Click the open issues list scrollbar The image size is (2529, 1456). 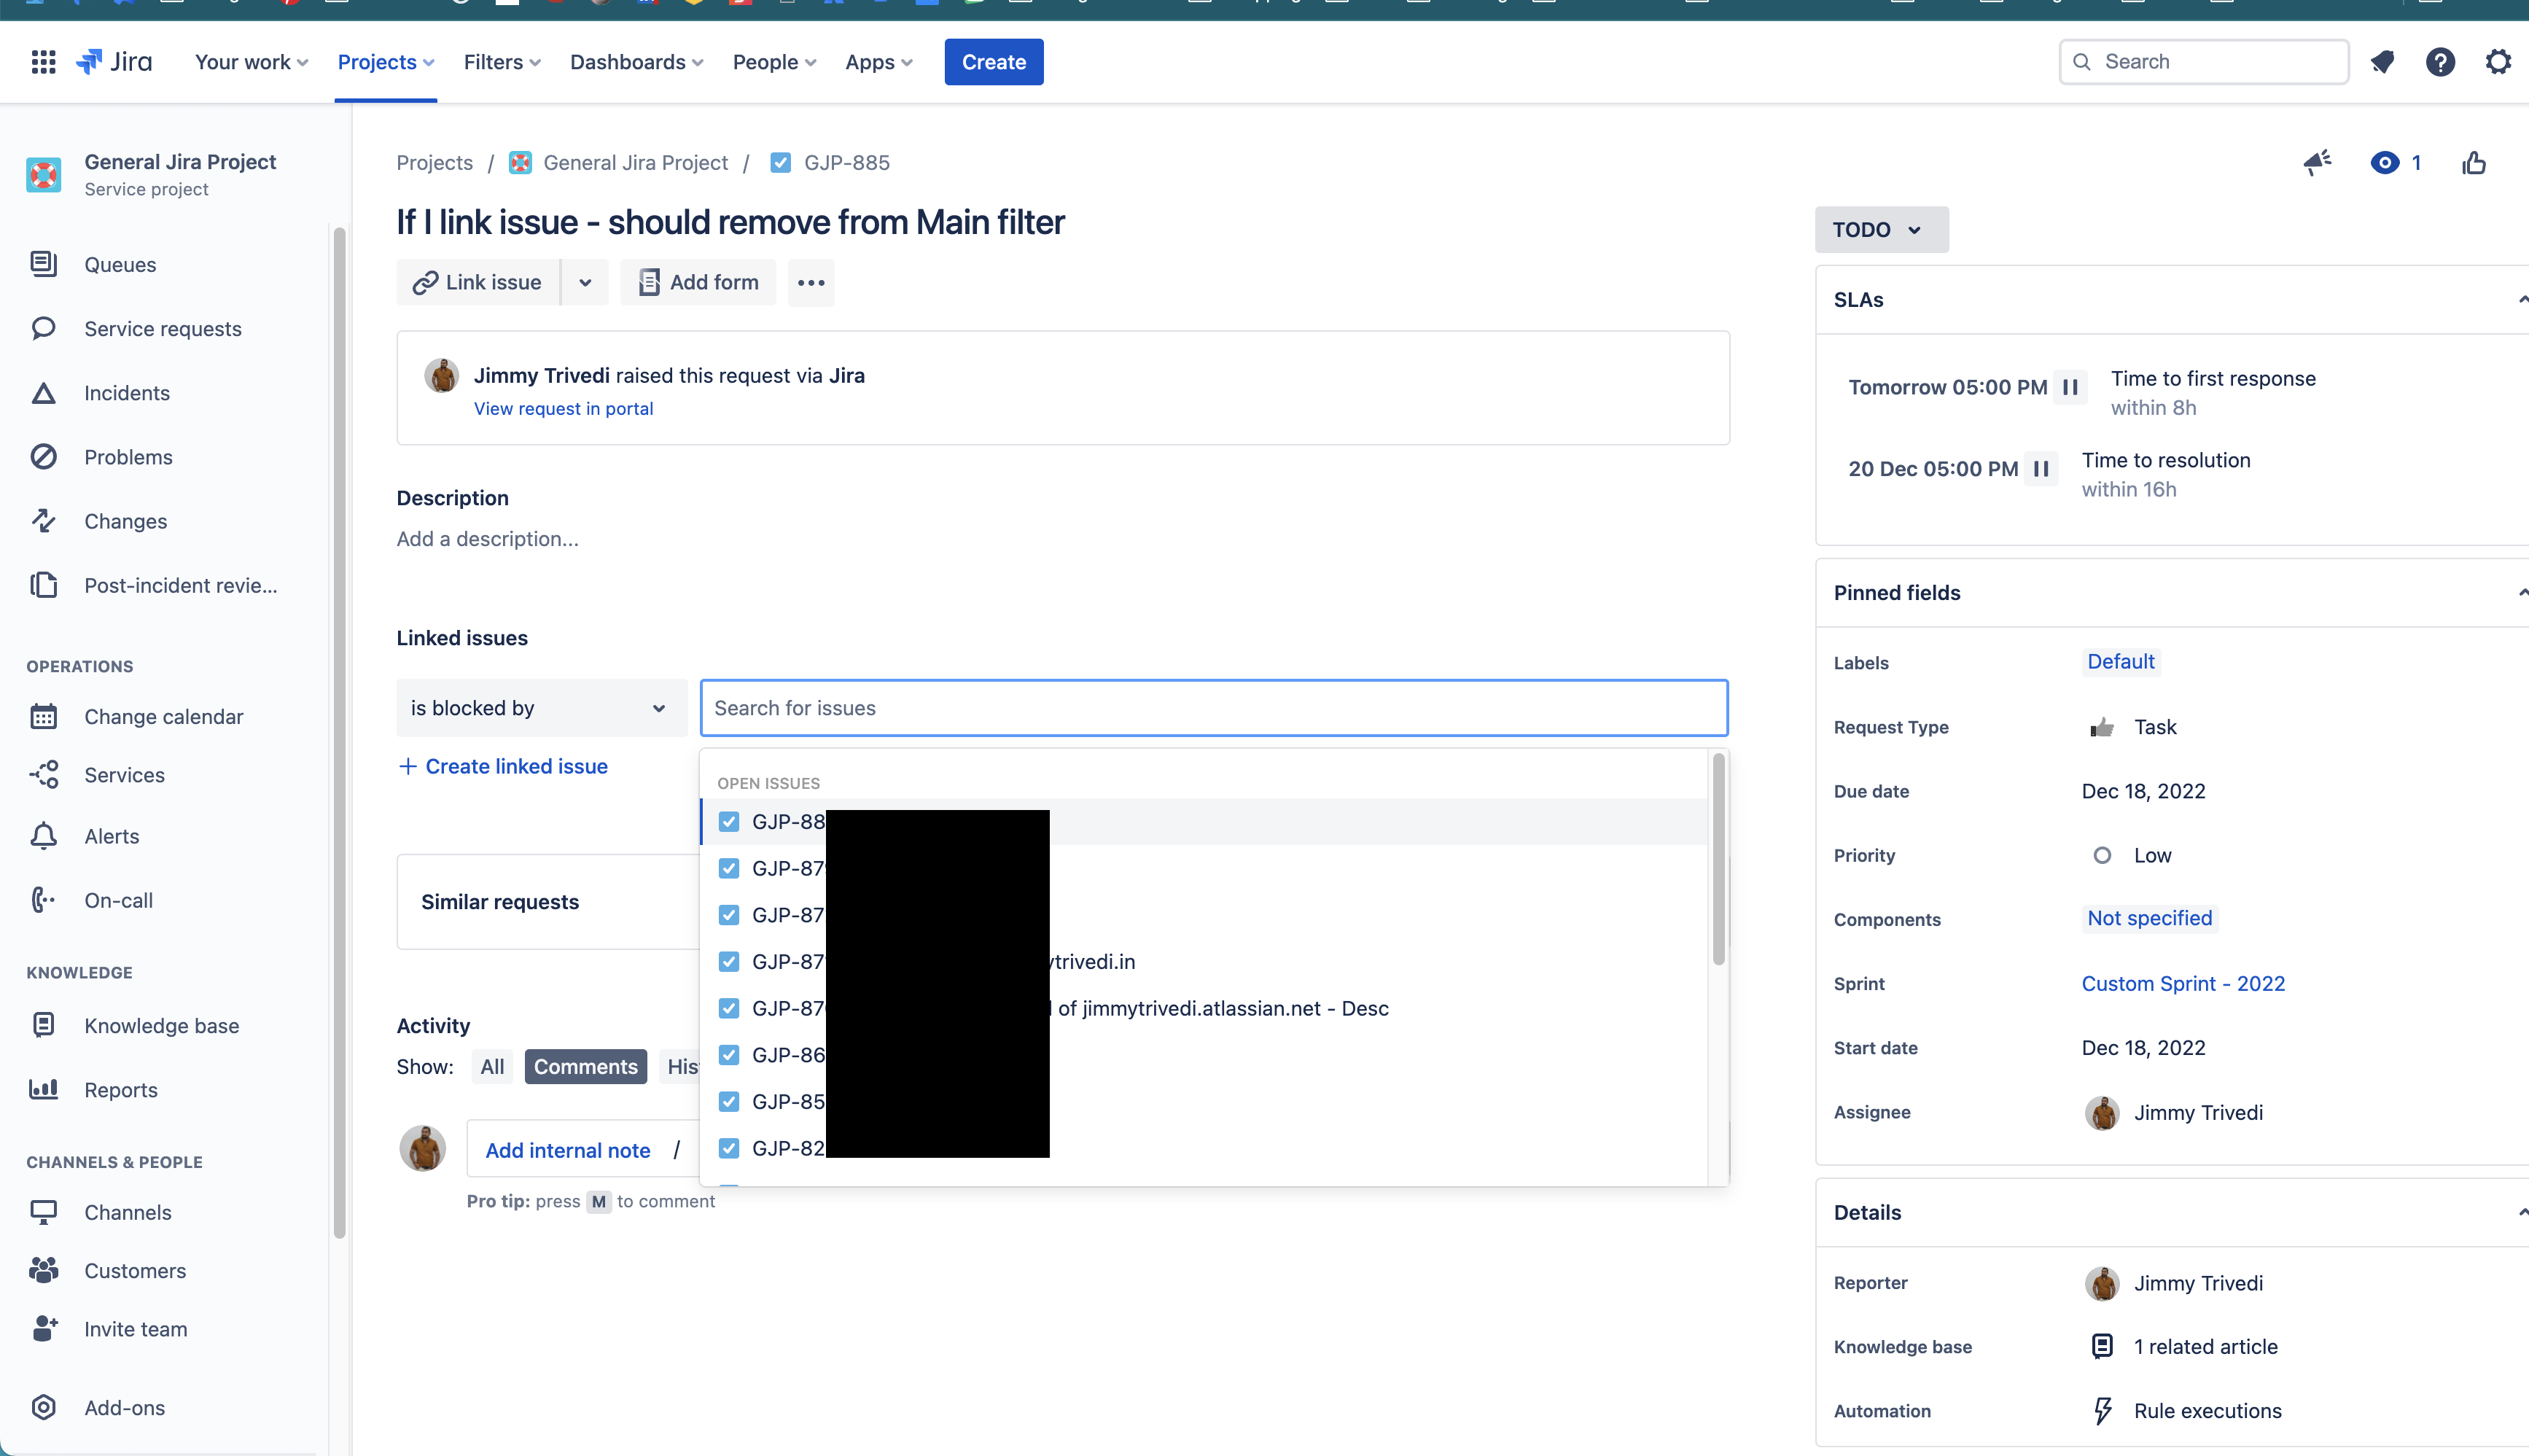pyautogui.click(x=1718, y=860)
